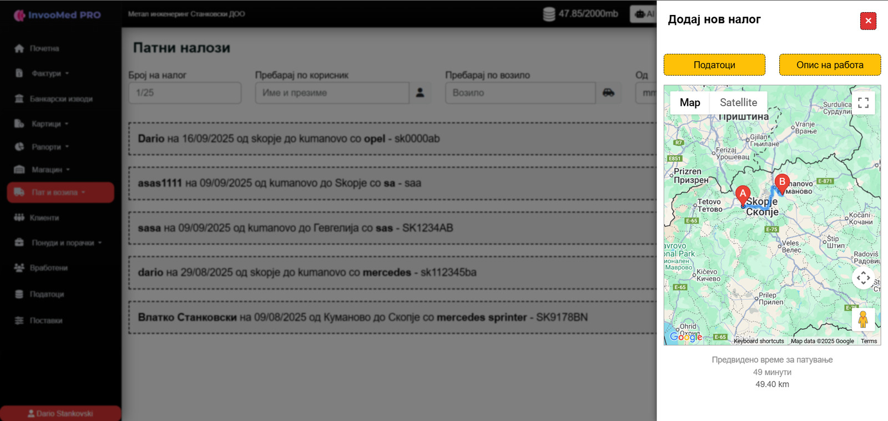888x421 pixels.
Task: Click red marker A on the map
Action: click(743, 194)
